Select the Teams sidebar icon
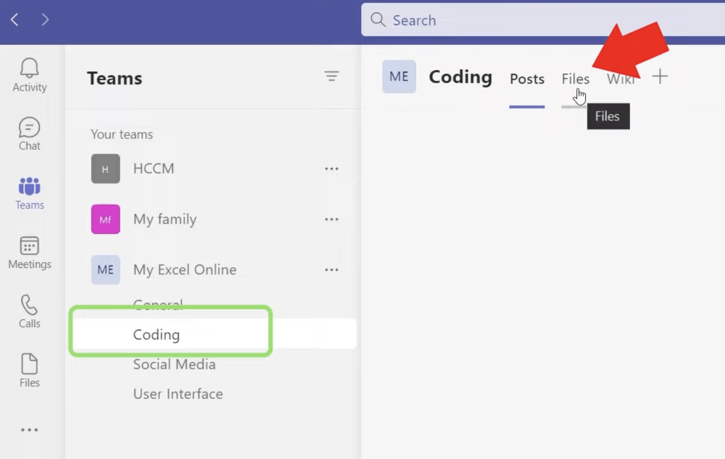Viewport: 725px width, 459px height. click(29, 193)
